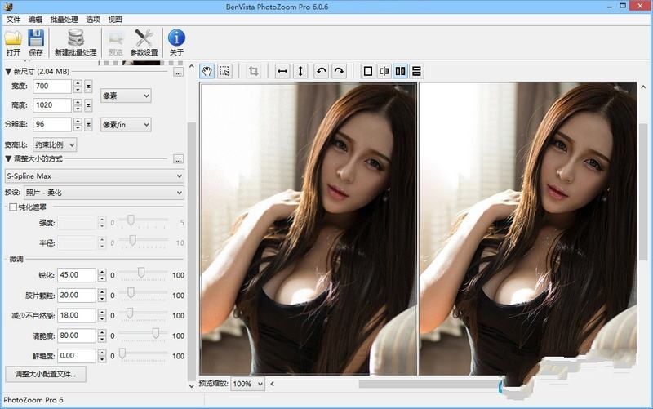
Task: Switch to single preview window layout
Action: (x=367, y=71)
